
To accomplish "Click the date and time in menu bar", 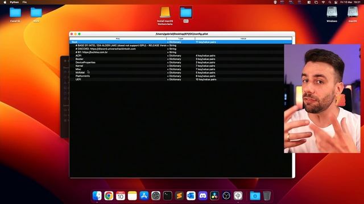I will [x=350, y=2].
